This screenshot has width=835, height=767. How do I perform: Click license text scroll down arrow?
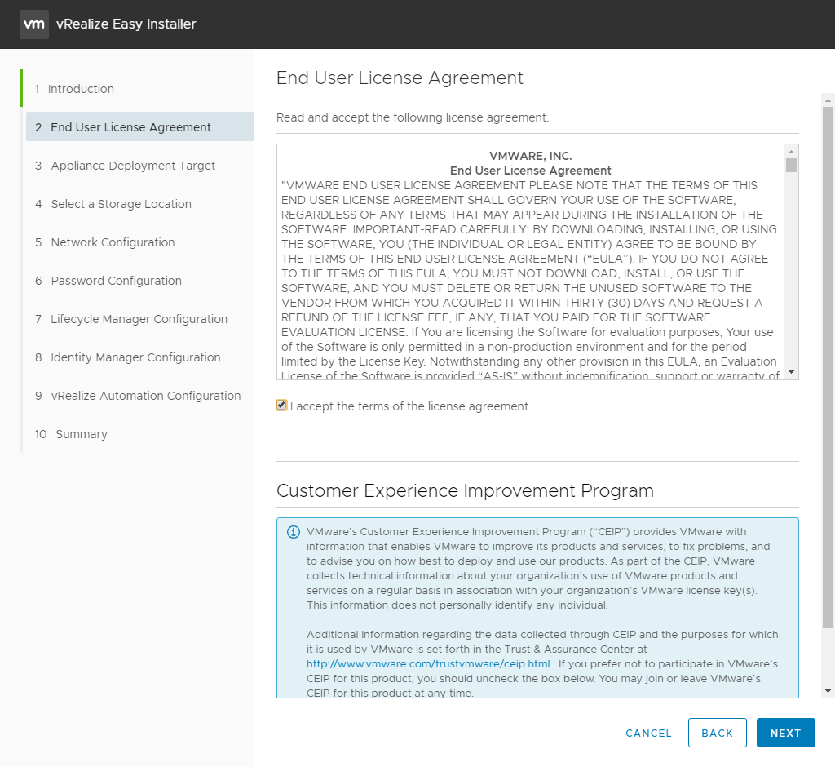(791, 372)
